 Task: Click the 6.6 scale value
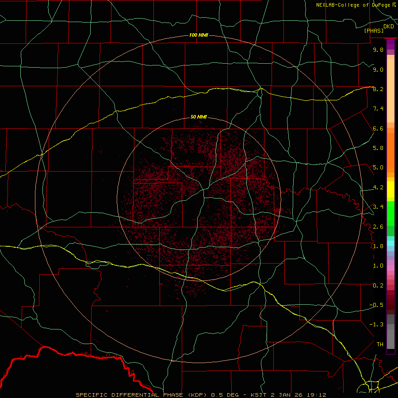(x=378, y=128)
